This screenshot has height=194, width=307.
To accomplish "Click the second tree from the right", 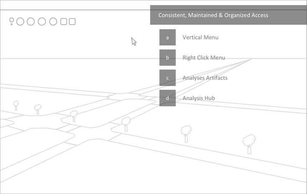I will [x=186, y=133].
